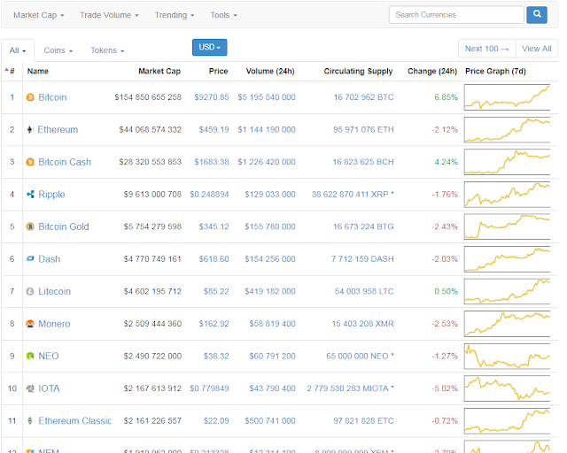The height and width of the screenshot is (453, 567).
Task: Open Ethereum Classic 7-day price graph
Action: pyautogui.click(x=507, y=420)
